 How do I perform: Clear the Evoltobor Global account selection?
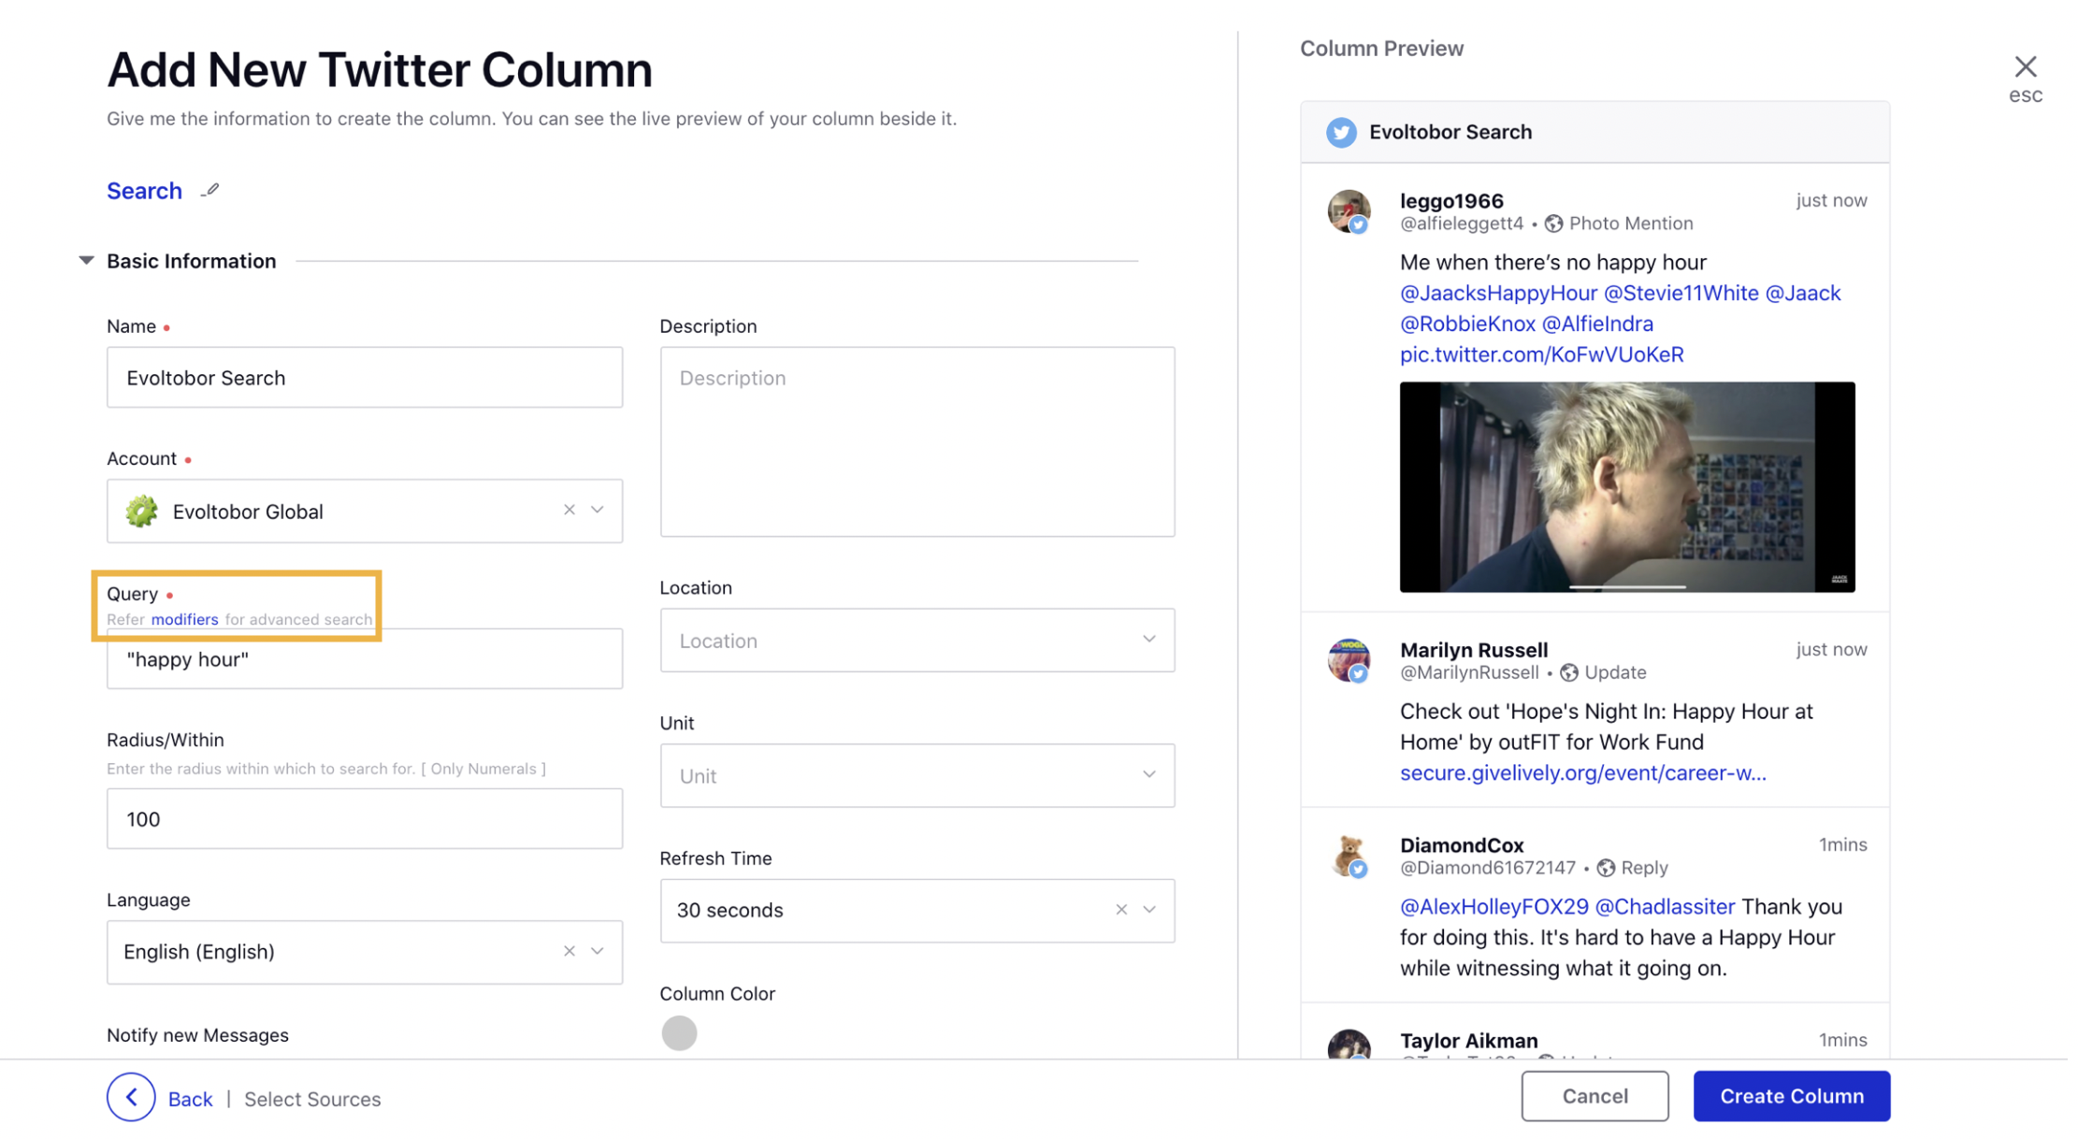click(x=569, y=510)
